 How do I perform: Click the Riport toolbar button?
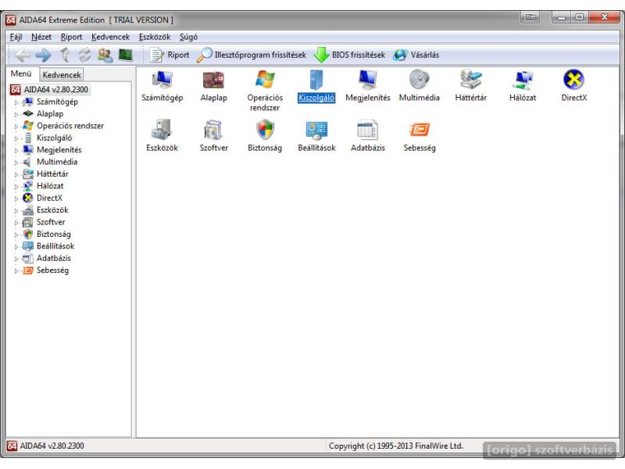point(170,55)
